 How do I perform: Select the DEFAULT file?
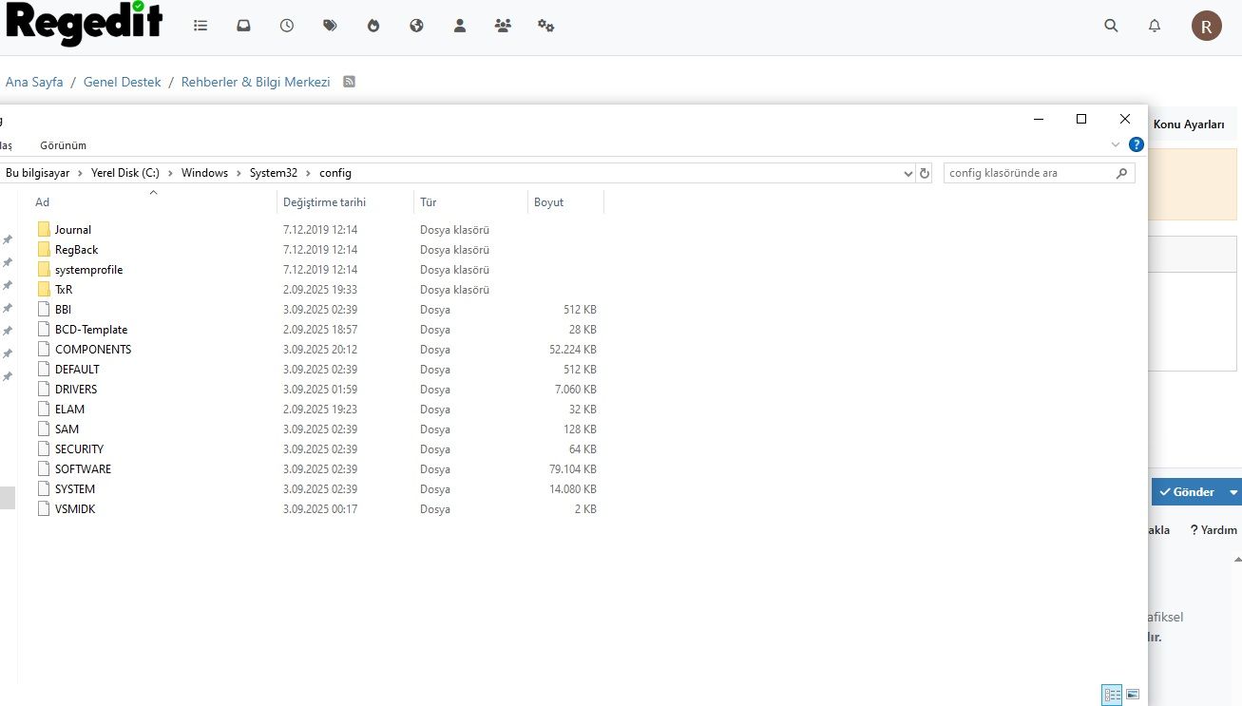pyautogui.click(x=77, y=369)
